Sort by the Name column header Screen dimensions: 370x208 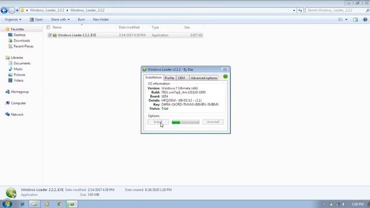coord(57,27)
